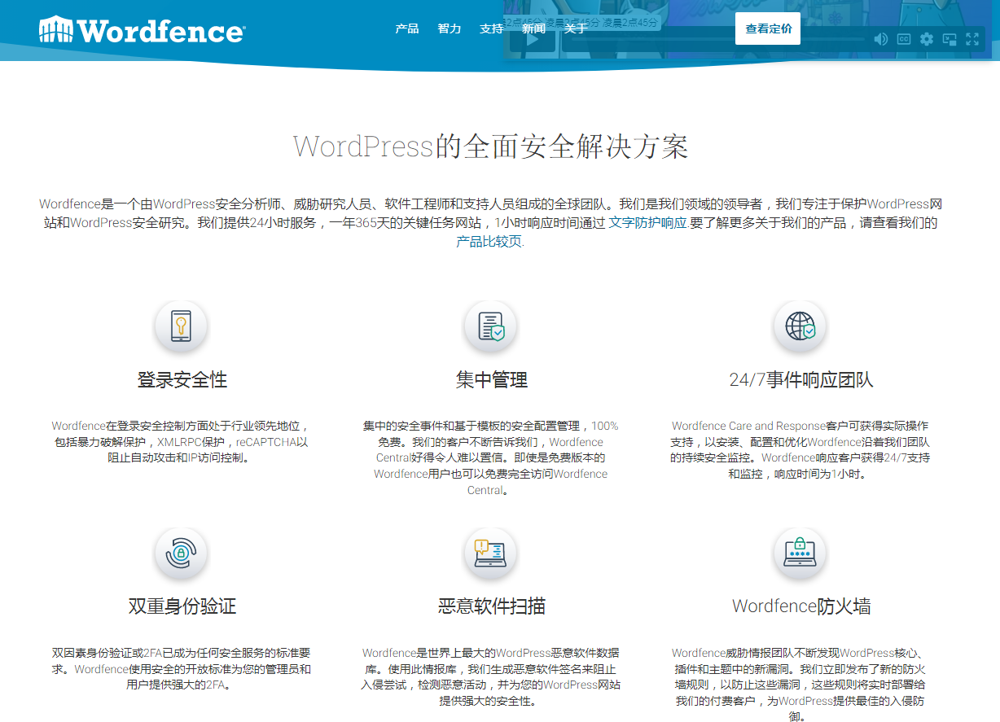Select the 恶意软件扫描 heading
Image resolution: width=1000 pixels, height=722 pixels.
(x=492, y=606)
